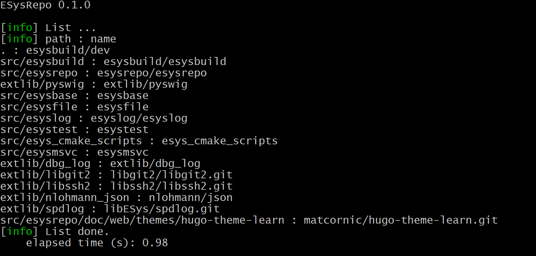Click the ESysRepo 0.1.0 version header
536x256 pixels.
click(45, 5)
